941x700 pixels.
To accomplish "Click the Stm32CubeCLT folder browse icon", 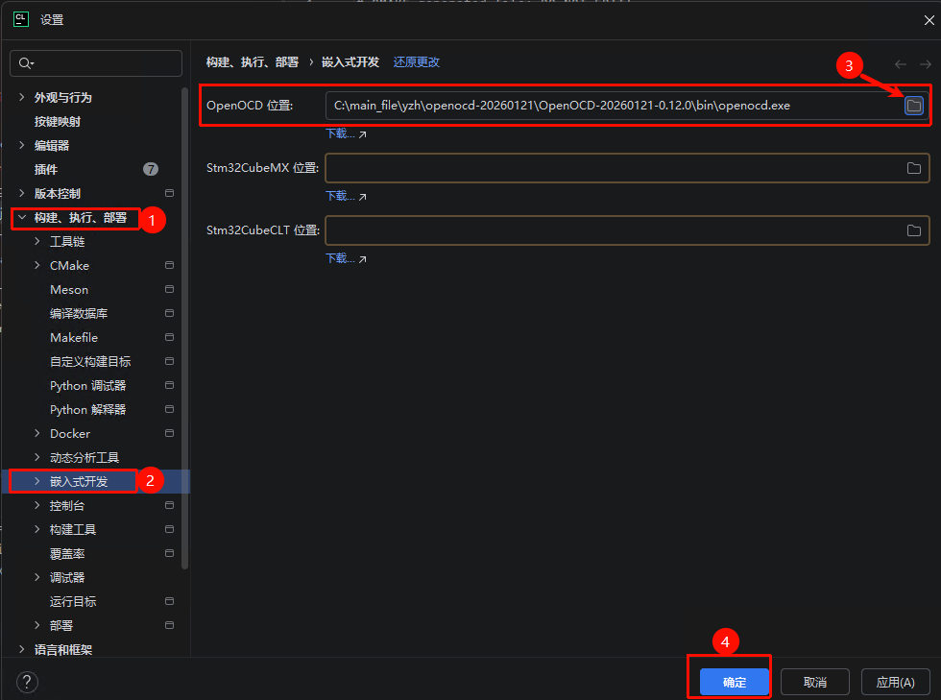I will [x=913, y=230].
